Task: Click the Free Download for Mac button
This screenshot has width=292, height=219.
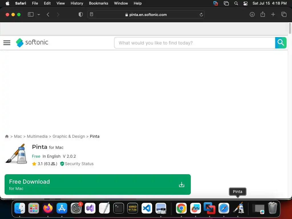Action: (x=98, y=184)
